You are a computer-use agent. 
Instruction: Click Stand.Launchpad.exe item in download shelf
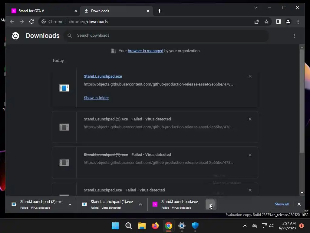click(176, 204)
